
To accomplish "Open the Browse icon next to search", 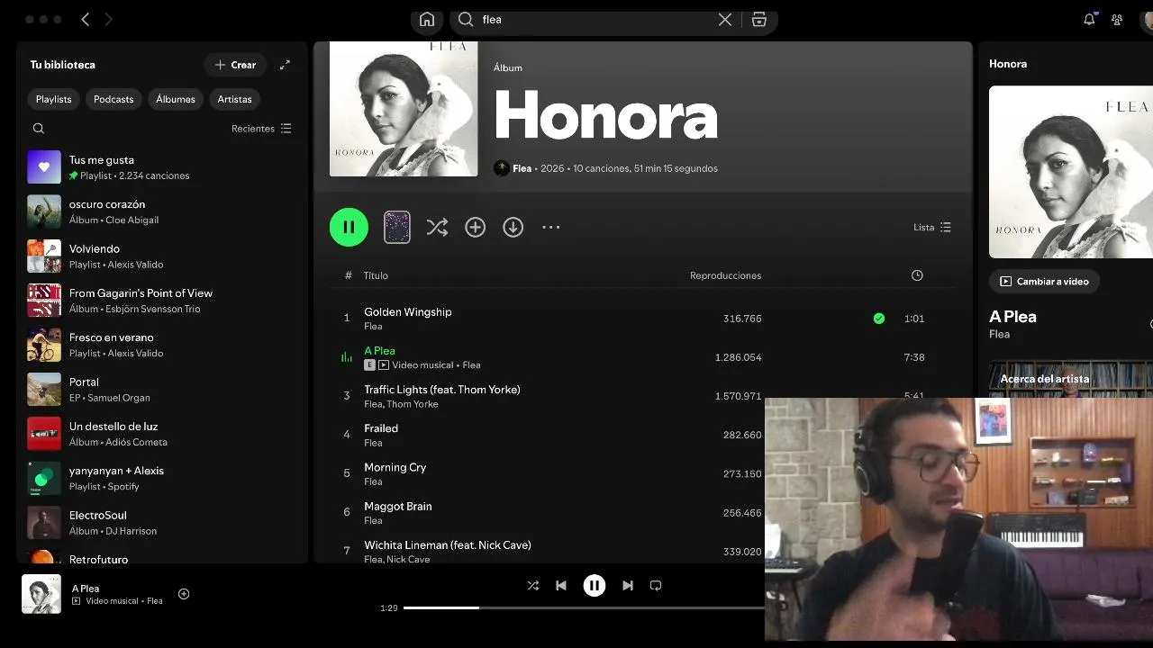I will point(759,20).
